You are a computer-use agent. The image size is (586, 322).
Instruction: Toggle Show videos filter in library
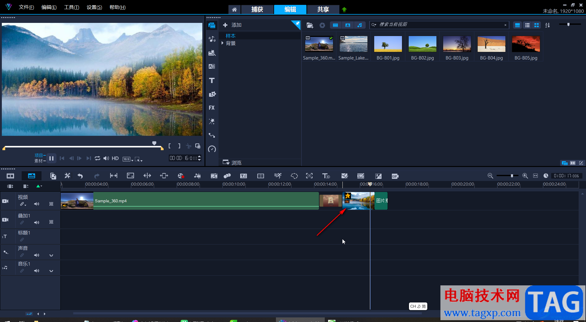coord(335,25)
